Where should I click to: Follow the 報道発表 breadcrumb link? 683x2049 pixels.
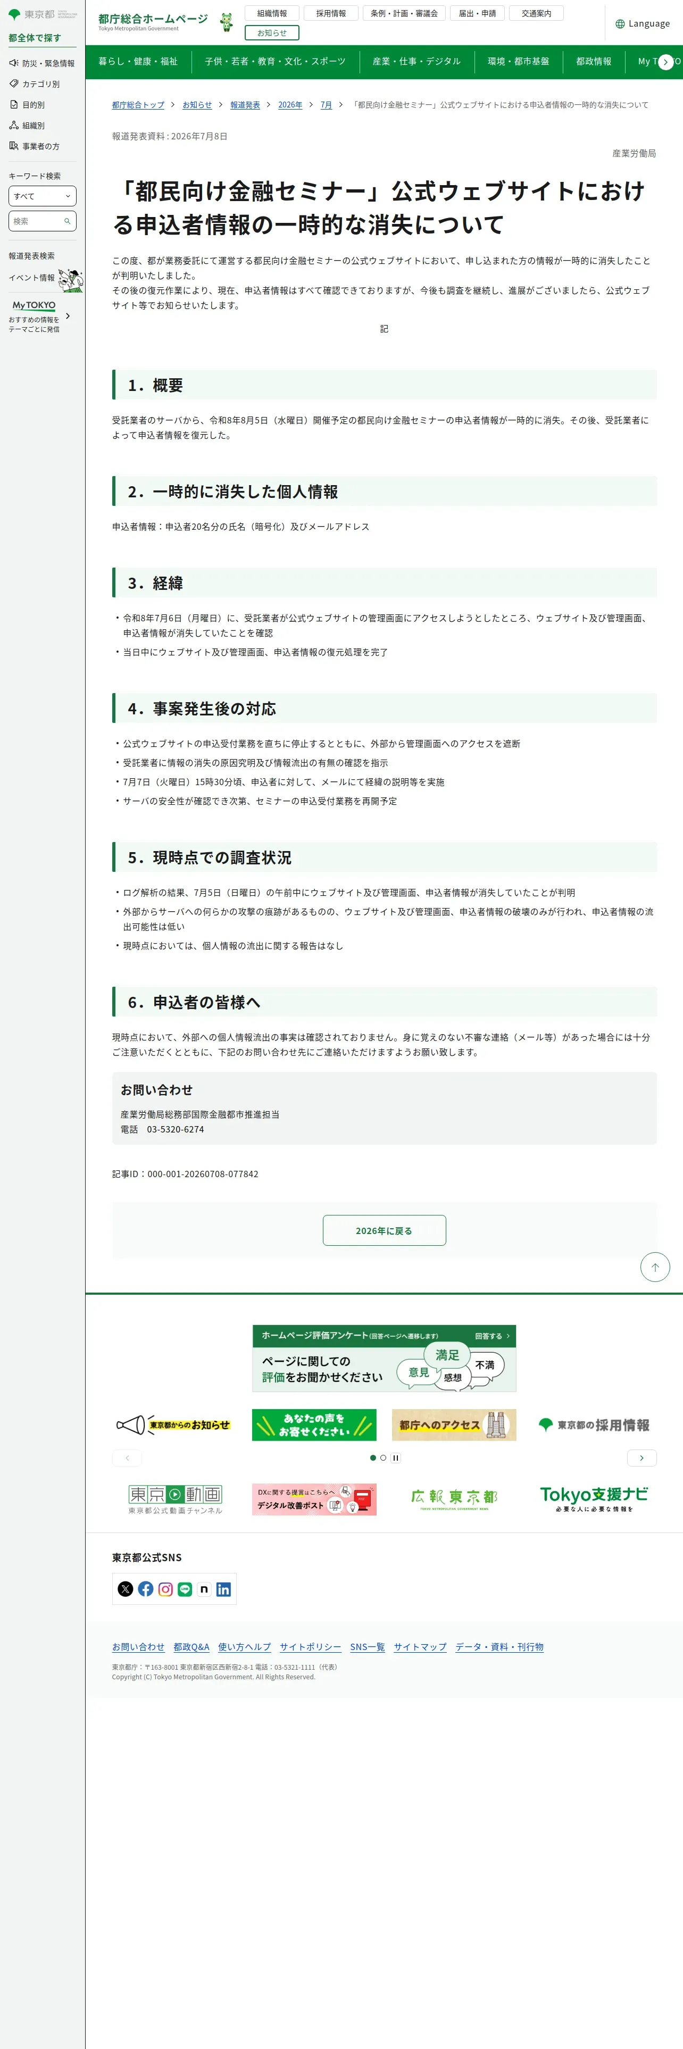point(245,105)
